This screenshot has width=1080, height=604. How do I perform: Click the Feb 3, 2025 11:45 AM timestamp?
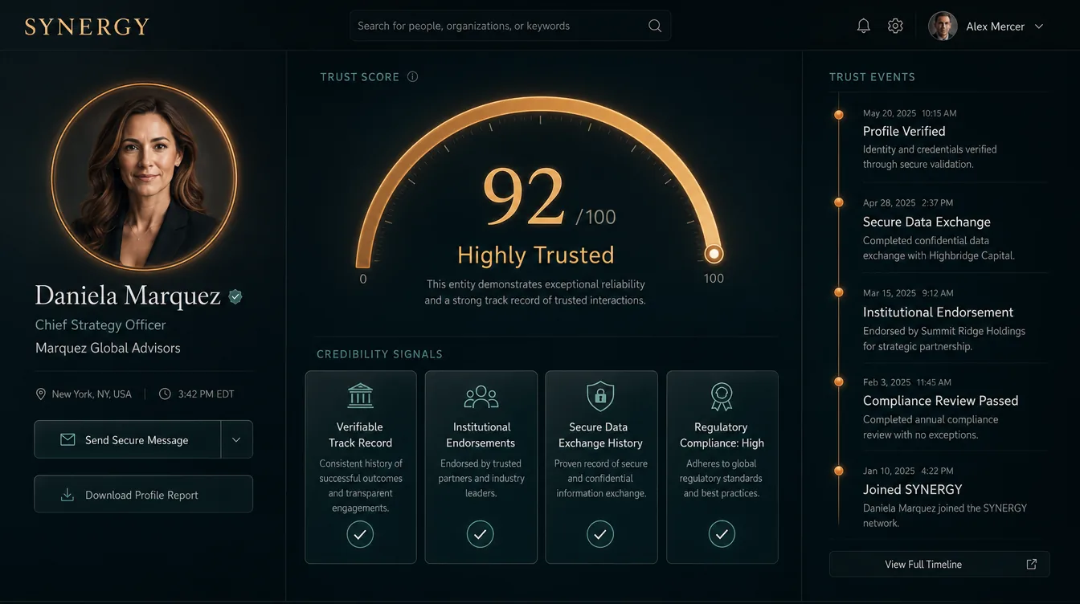(907, 382)
